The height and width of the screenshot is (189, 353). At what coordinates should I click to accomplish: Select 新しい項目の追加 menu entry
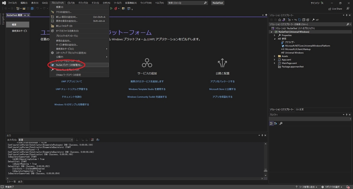(x=79, y=17)
